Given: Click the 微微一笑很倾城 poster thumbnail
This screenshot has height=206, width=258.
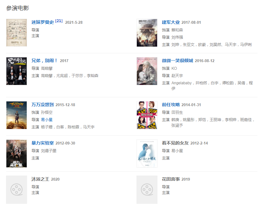Looking at the screenshot, I should 147,71.
